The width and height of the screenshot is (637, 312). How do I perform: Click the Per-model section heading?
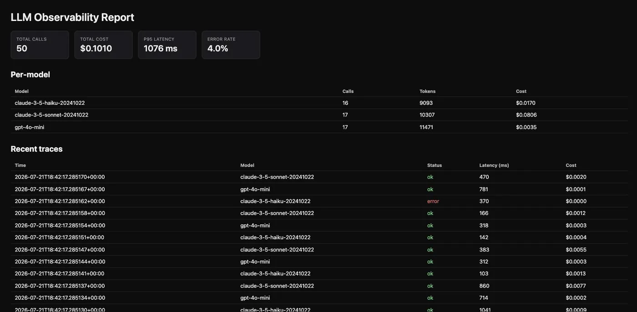click(x=30, y=74)
